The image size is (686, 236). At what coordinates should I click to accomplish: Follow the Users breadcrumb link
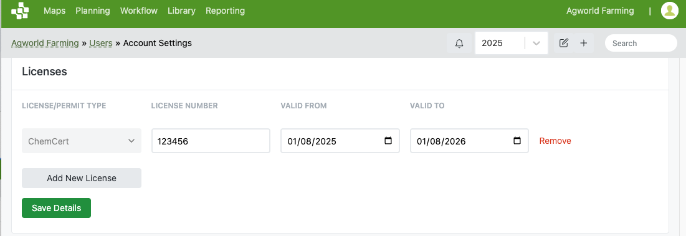[101, 43]
